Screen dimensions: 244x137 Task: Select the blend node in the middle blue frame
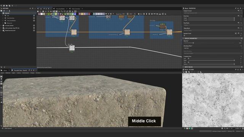[x=127, y=32]
